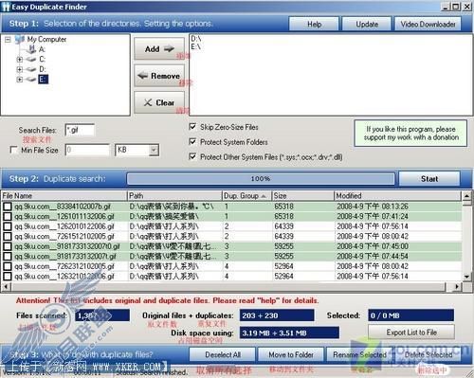The width and height of the screenshot is (474, 378).
Task: Expand the C: drive tree node
Action: [x=20, y=59]
